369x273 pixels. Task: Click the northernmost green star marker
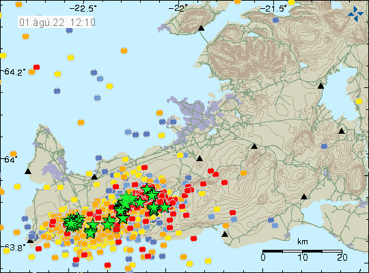[148, 188]
